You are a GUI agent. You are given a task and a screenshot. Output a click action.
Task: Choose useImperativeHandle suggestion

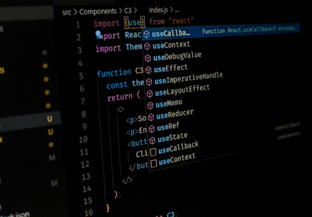(x=189, y=78)
